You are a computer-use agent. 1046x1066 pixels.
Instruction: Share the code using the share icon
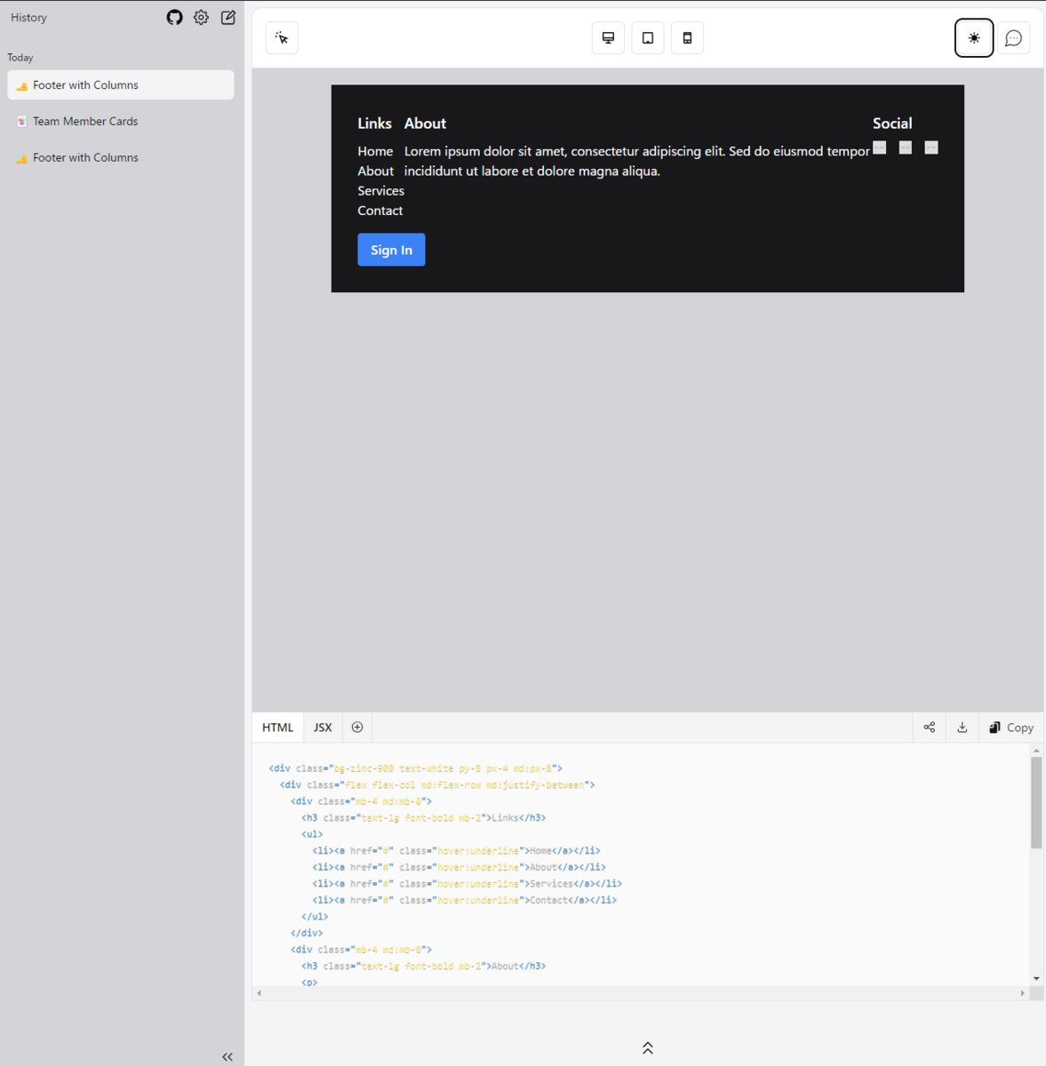point(929,727)
